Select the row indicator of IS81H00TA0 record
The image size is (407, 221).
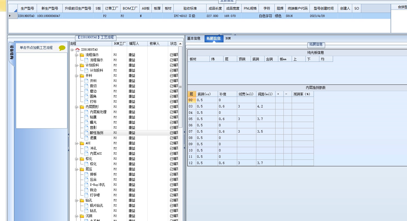(x=13, y=16)
